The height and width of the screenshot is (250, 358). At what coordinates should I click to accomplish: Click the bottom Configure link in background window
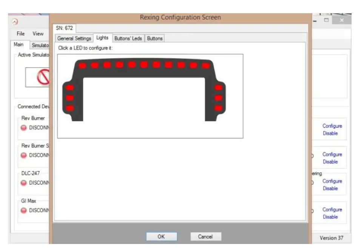[x=332, y=210]
